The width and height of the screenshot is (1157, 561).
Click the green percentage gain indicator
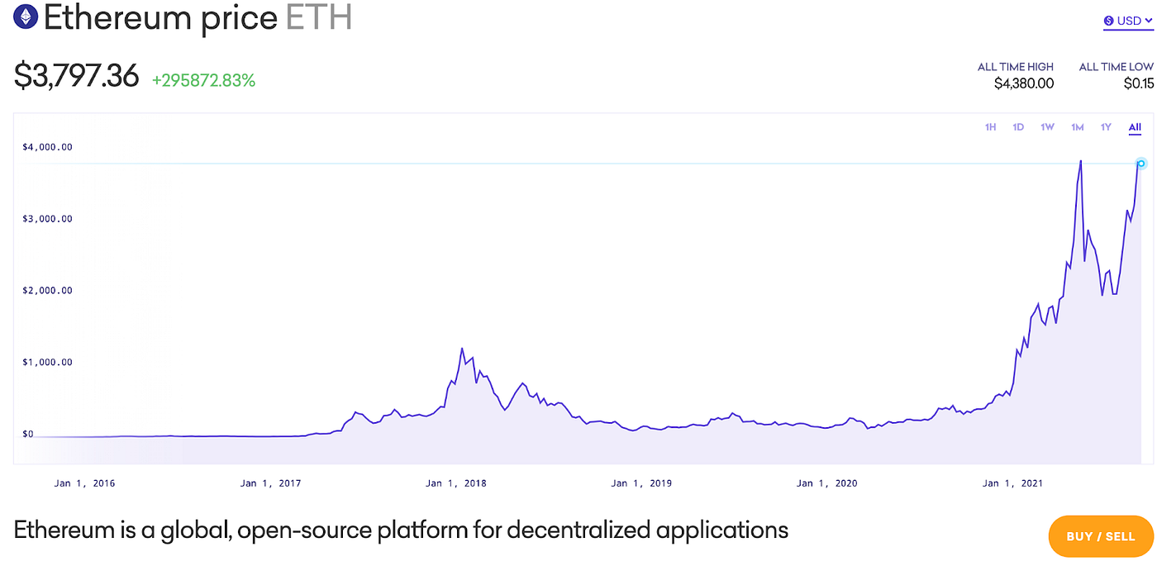pos(203,80)
